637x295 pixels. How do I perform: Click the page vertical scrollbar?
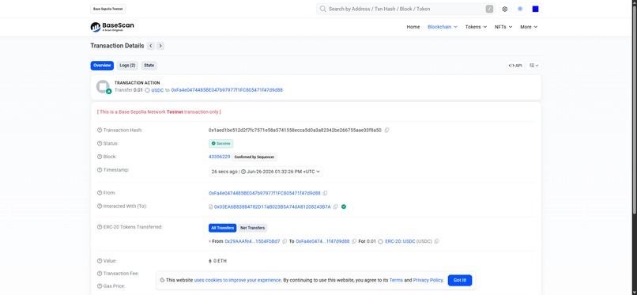634,110
